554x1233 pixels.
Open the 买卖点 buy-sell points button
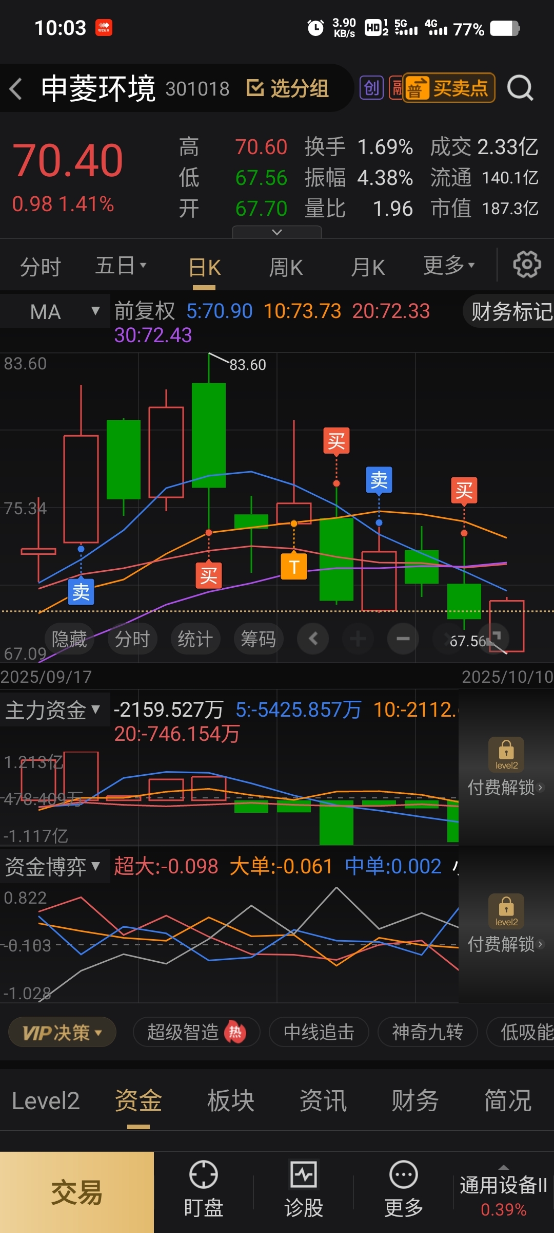(449, 88)
